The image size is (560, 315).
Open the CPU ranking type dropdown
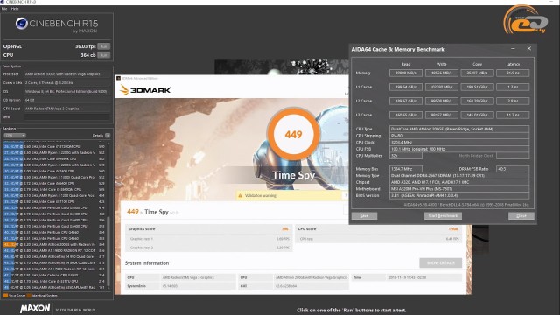(15, 136)
